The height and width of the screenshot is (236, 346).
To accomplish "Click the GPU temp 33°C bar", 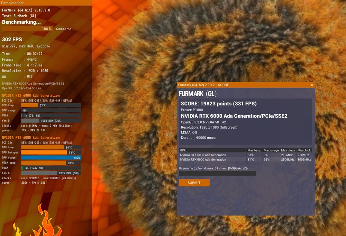I will pos(51,105).
